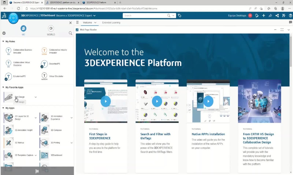Screen dimensions: 293x175
Task: Play First Steps in 3DEXPERIENCE video
Action: coord(106,101)
